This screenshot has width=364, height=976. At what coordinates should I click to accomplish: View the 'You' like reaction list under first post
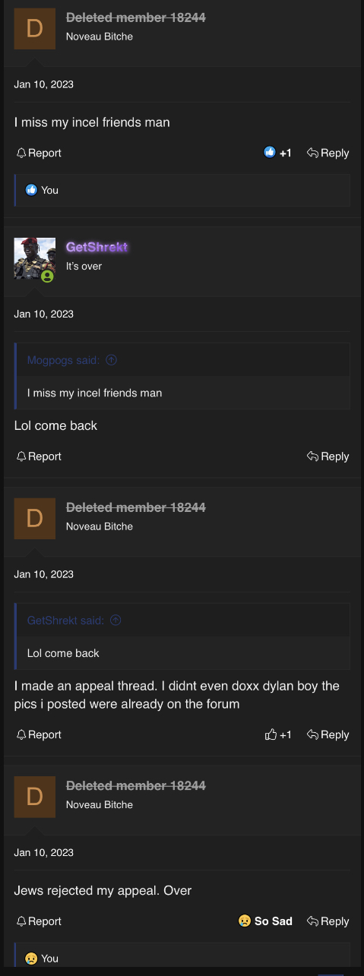49,190
